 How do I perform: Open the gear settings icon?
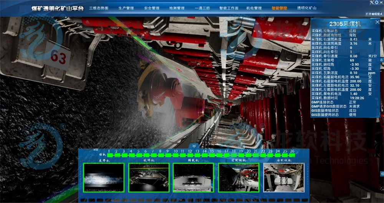click(x=376, y=3)
